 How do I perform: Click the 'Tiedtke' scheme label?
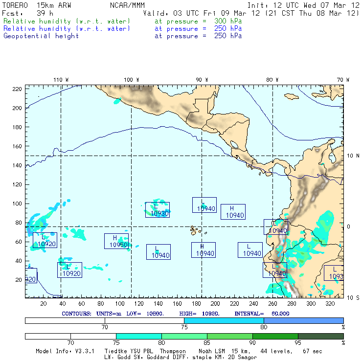click(116, 351)
